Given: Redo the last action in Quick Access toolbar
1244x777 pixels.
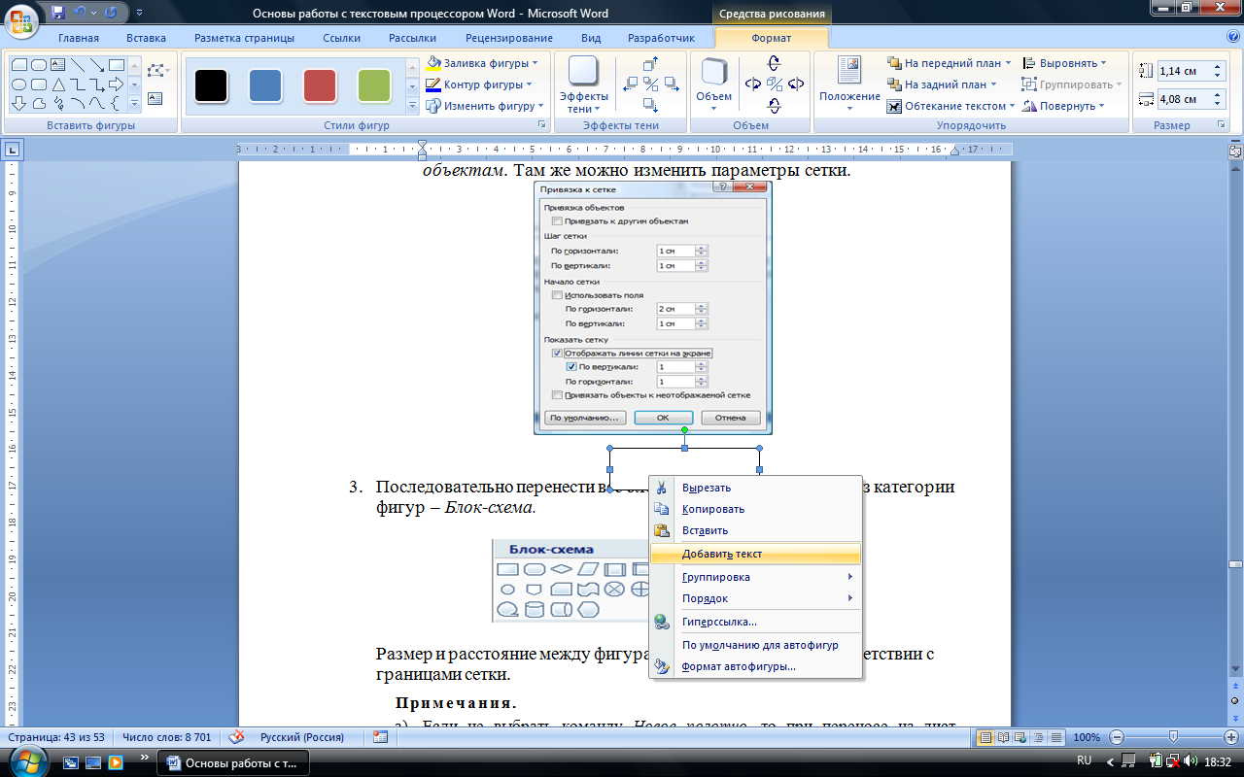Looking at the screenshot, I should point(110,14).
